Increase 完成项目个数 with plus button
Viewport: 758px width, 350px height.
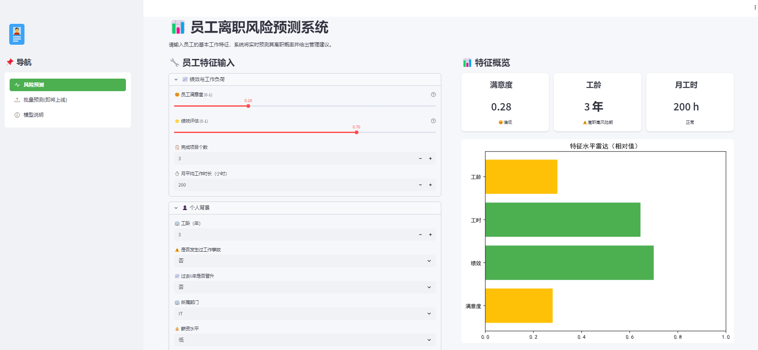[x=430, y=158]
